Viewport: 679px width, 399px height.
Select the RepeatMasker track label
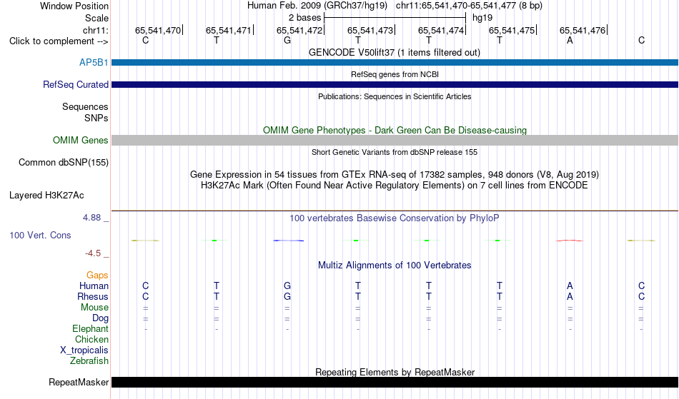pos(79,382)
